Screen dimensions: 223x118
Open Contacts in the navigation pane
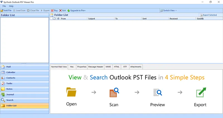coord(25,78)
